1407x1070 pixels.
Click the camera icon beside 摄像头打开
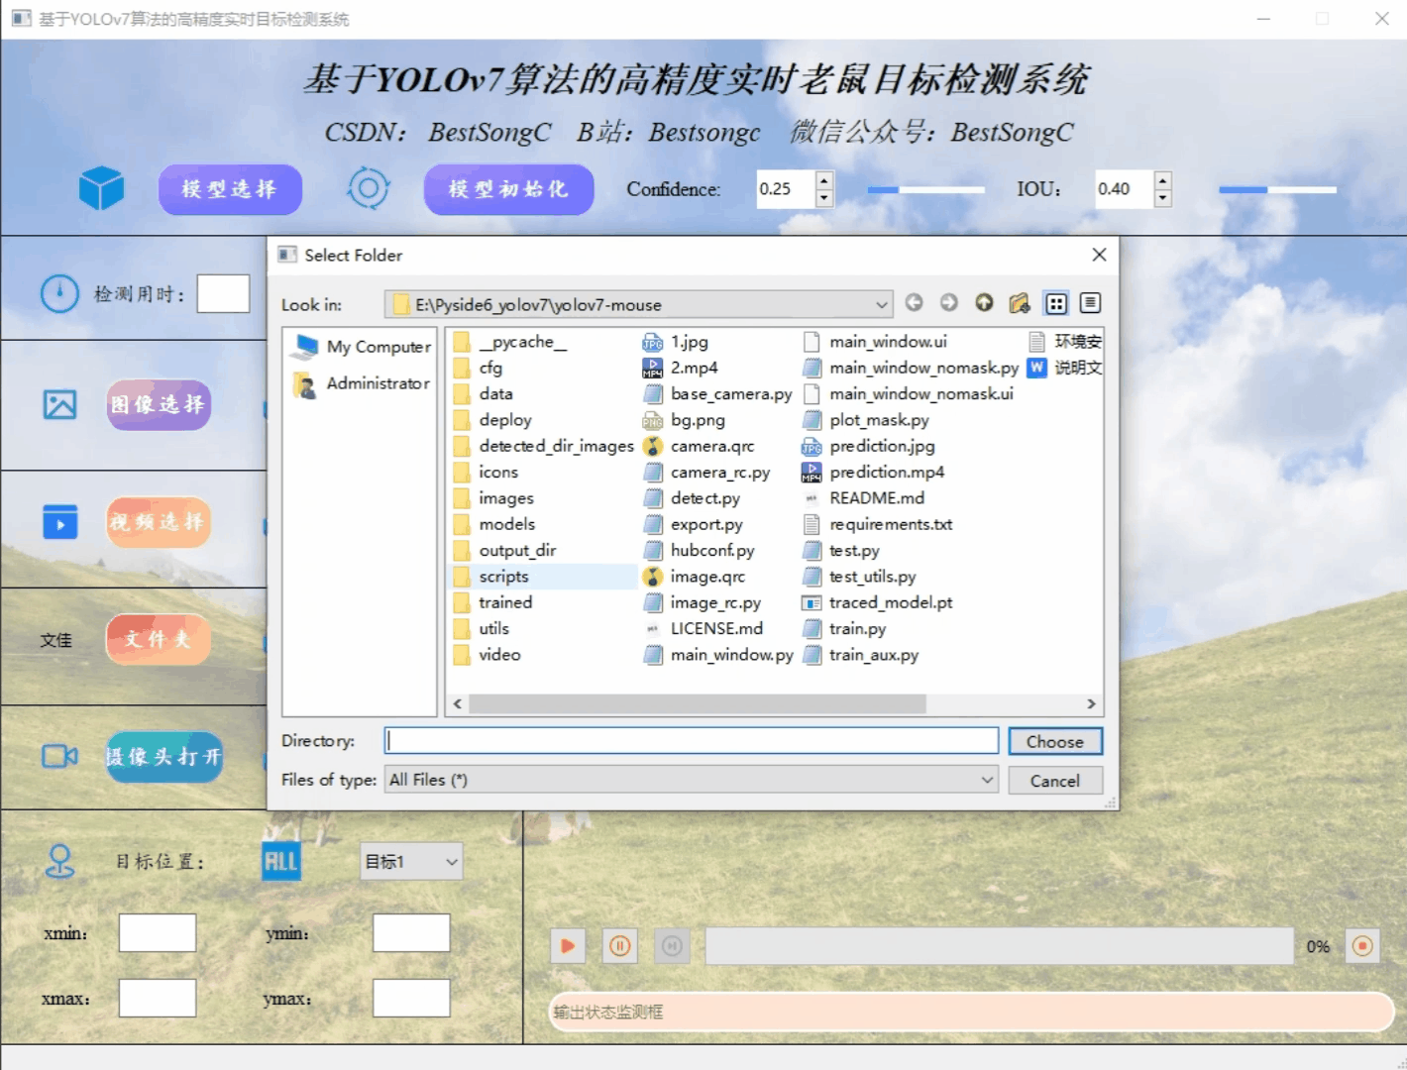(x=59, y=757)
